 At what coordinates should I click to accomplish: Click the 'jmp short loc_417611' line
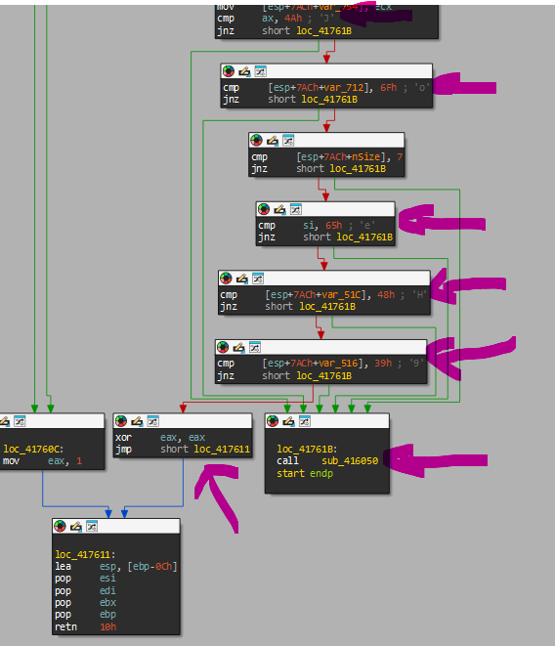coord(183,449)
